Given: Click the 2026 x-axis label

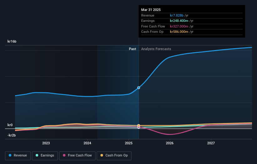Looking at the screenshot, I should [170, 143].
